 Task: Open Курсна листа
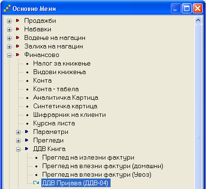coord(54,123)
